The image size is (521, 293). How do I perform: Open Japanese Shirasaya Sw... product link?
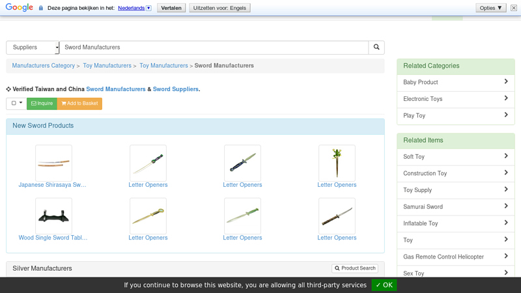tap(53, 185)
